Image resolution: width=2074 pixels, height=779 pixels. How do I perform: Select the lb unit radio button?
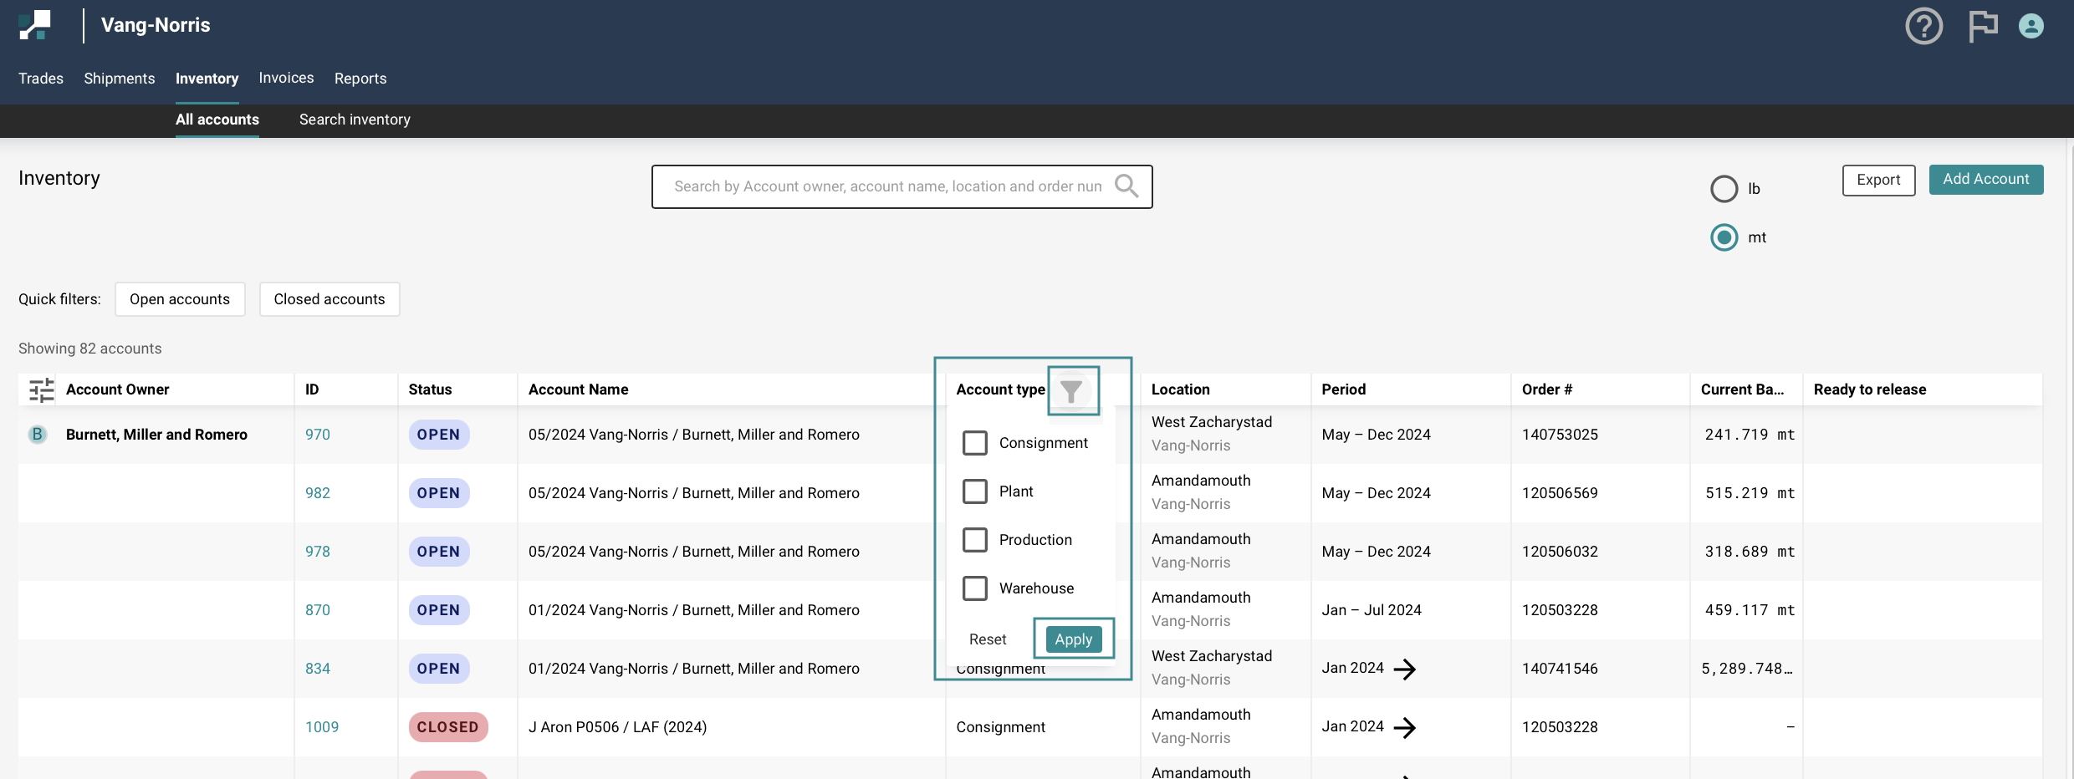pyautogui.click(x=1724, y=189)
